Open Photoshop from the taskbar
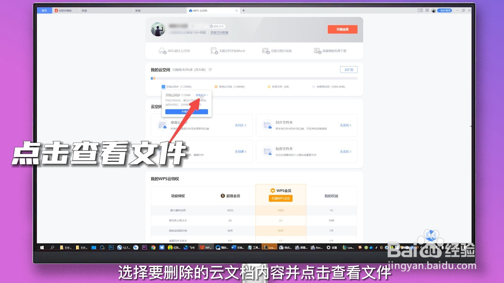Viewport: 504px width, 283px height. click(x=111, y=247)
